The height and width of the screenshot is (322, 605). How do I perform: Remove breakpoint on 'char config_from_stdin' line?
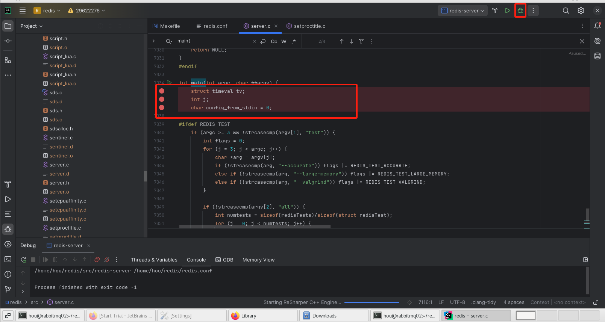coord(162,107)
